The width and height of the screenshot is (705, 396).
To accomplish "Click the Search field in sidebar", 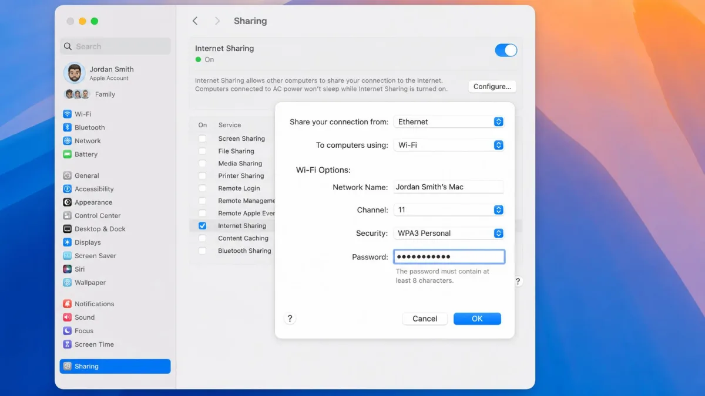I will (x=115, y=46).
